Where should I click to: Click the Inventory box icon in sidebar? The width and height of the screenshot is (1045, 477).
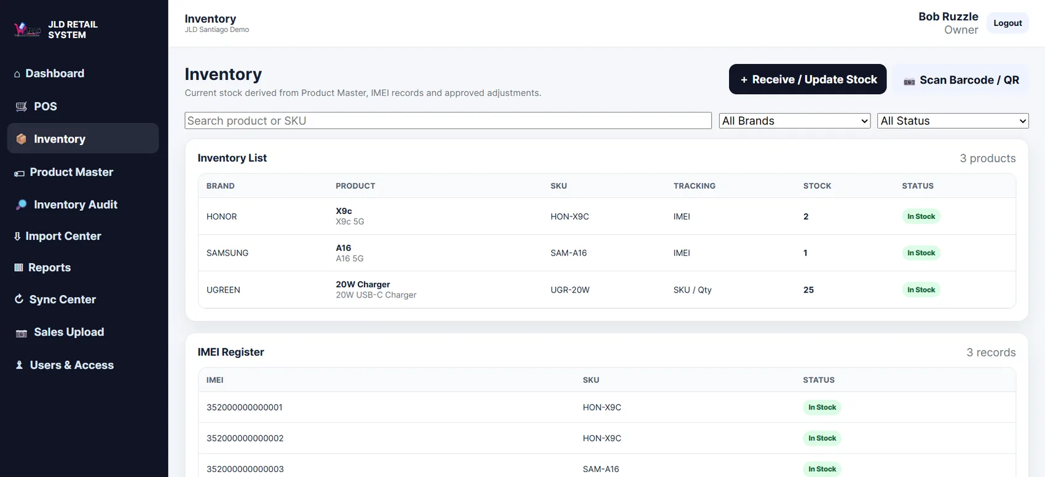point(22,139)
